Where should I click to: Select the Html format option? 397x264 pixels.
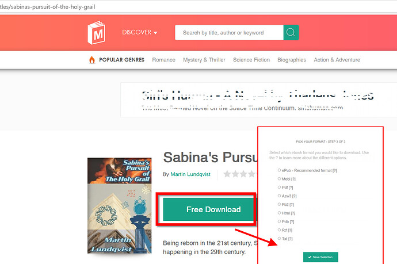pos(279,213)
